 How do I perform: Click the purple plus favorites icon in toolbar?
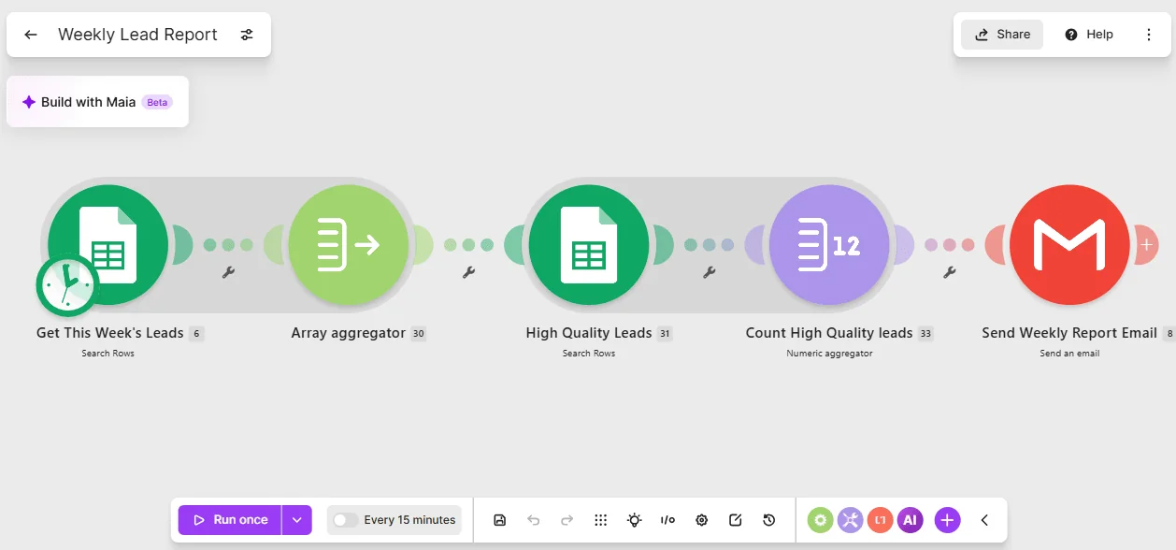947,520
